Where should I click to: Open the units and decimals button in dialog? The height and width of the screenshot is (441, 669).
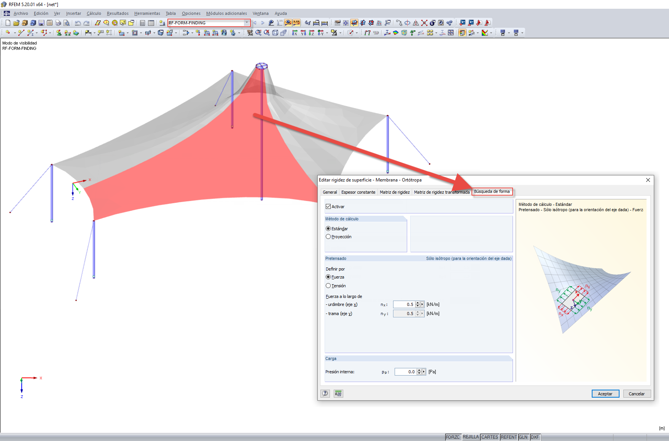pyautogui.click(x=338, y=393)
